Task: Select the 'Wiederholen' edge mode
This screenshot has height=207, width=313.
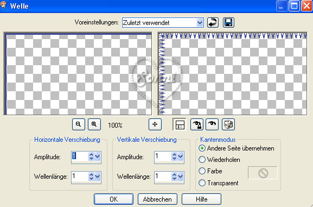Action: click(220, 160)
